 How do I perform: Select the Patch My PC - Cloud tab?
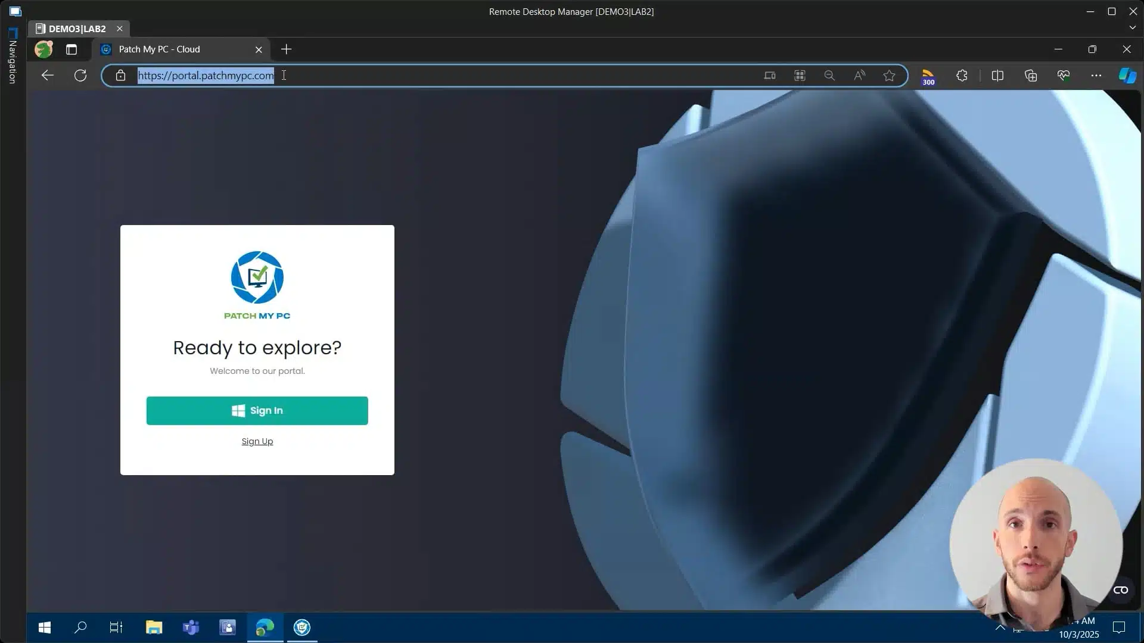[160, 49]
